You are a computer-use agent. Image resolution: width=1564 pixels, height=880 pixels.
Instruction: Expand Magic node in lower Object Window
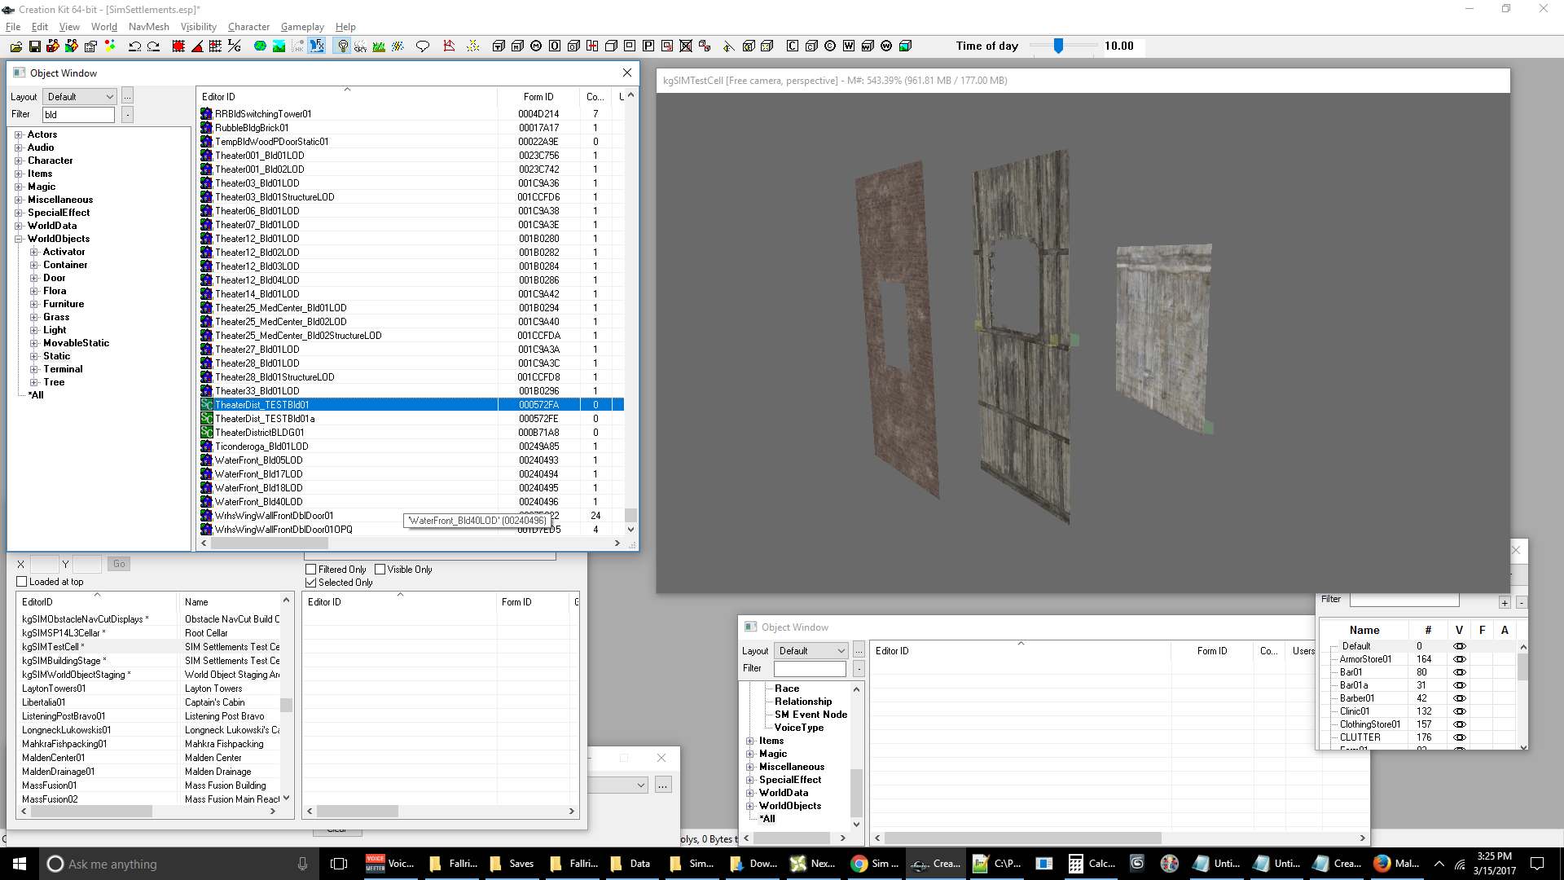(x=749, y=754)
